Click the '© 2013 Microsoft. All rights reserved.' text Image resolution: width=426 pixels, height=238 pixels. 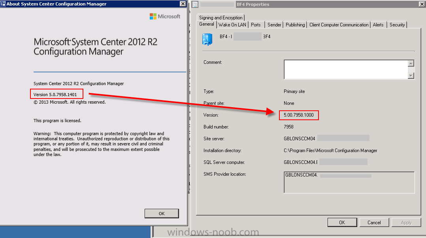70,102
